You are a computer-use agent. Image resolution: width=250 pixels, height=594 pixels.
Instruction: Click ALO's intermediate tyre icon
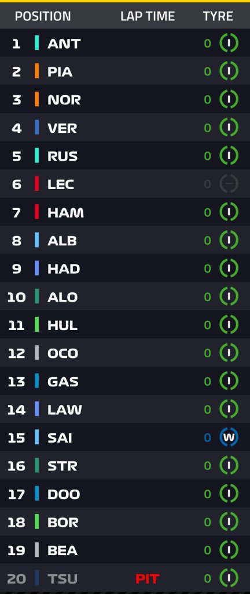tap(229, 296)
